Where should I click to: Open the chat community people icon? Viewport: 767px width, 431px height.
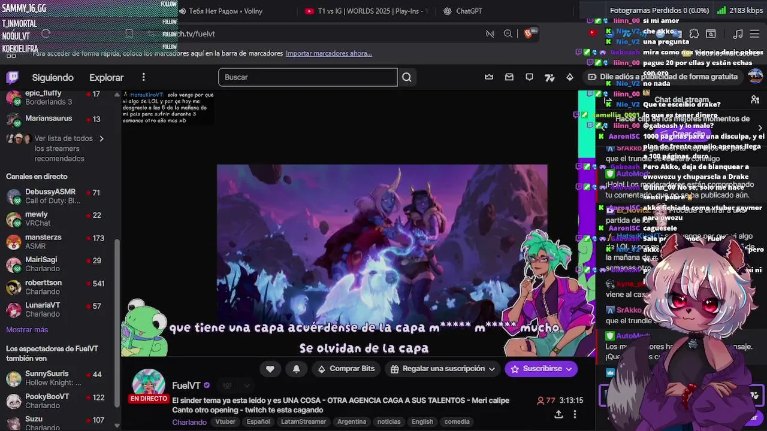(x=755, y=99)
